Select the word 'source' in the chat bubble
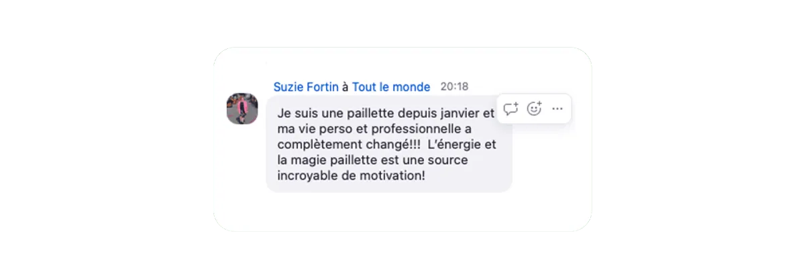The height and width of the screenshot is (270, 805). click(x=449, y=161)
